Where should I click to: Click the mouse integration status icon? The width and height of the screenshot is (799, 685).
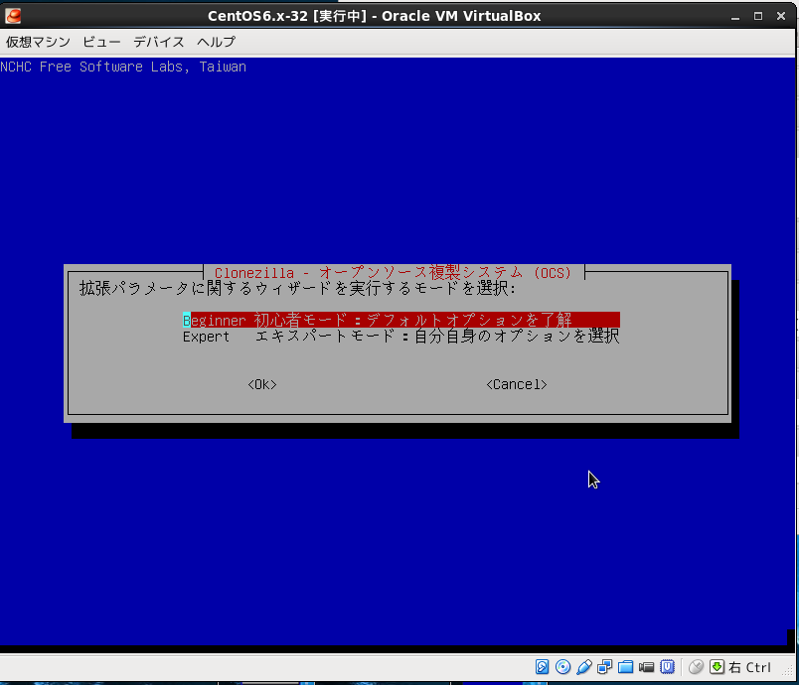[x=696, y=667]
